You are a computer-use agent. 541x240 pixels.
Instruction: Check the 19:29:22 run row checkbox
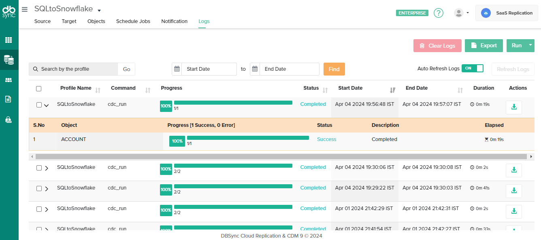39,188
